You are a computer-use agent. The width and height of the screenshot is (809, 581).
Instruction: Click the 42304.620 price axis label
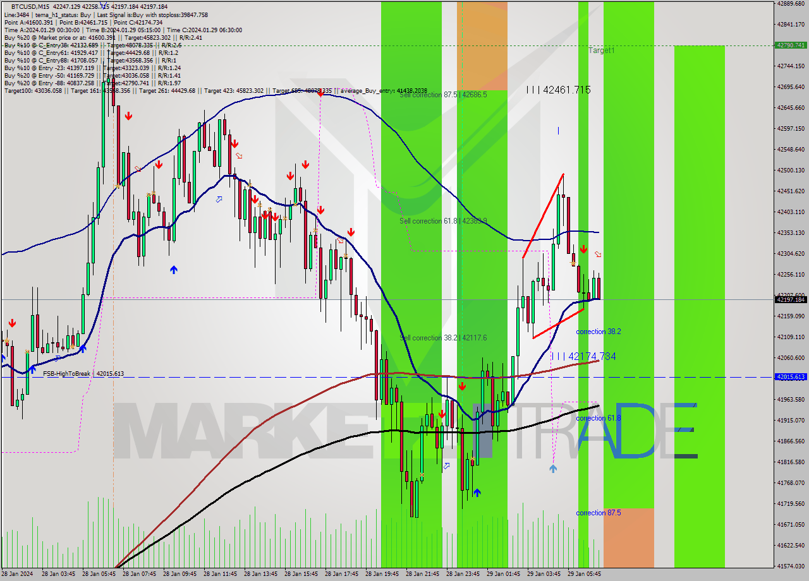[791, 254]
